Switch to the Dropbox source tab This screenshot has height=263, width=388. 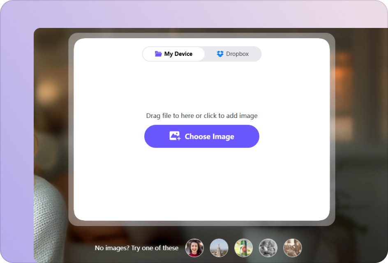tap(233, 54)
